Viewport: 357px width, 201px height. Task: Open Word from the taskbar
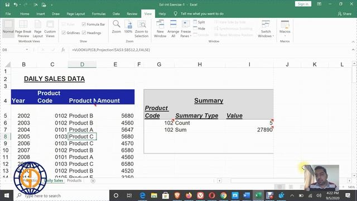(247, 195)
